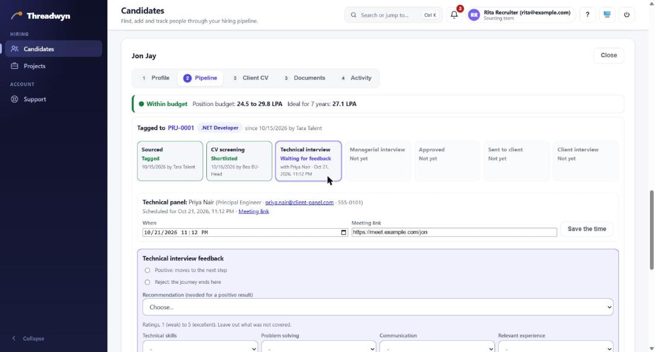Viewport: 655px width, 352px height.
Task: Select the Sent to client stage card
Action: point(516,161)
